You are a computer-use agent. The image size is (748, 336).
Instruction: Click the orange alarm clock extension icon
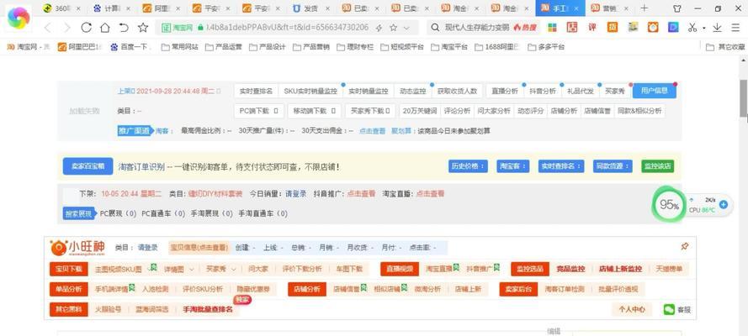pyautogui.click(x=653, y=28)
